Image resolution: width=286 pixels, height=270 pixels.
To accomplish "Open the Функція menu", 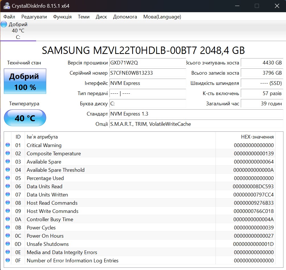I will [x=62, y=17].
